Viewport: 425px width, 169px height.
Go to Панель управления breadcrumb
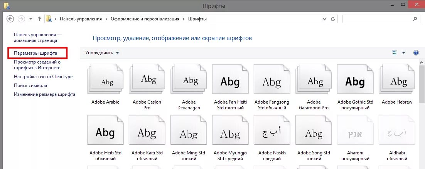pyautogui.click(x=81, y=19)
